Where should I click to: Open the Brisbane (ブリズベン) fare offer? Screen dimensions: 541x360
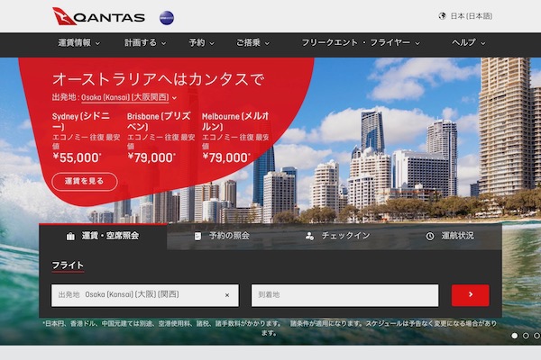point(160,137)
